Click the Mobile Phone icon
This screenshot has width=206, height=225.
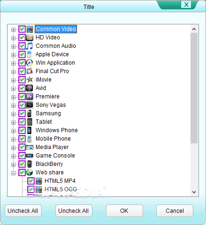tap(30, 139)
